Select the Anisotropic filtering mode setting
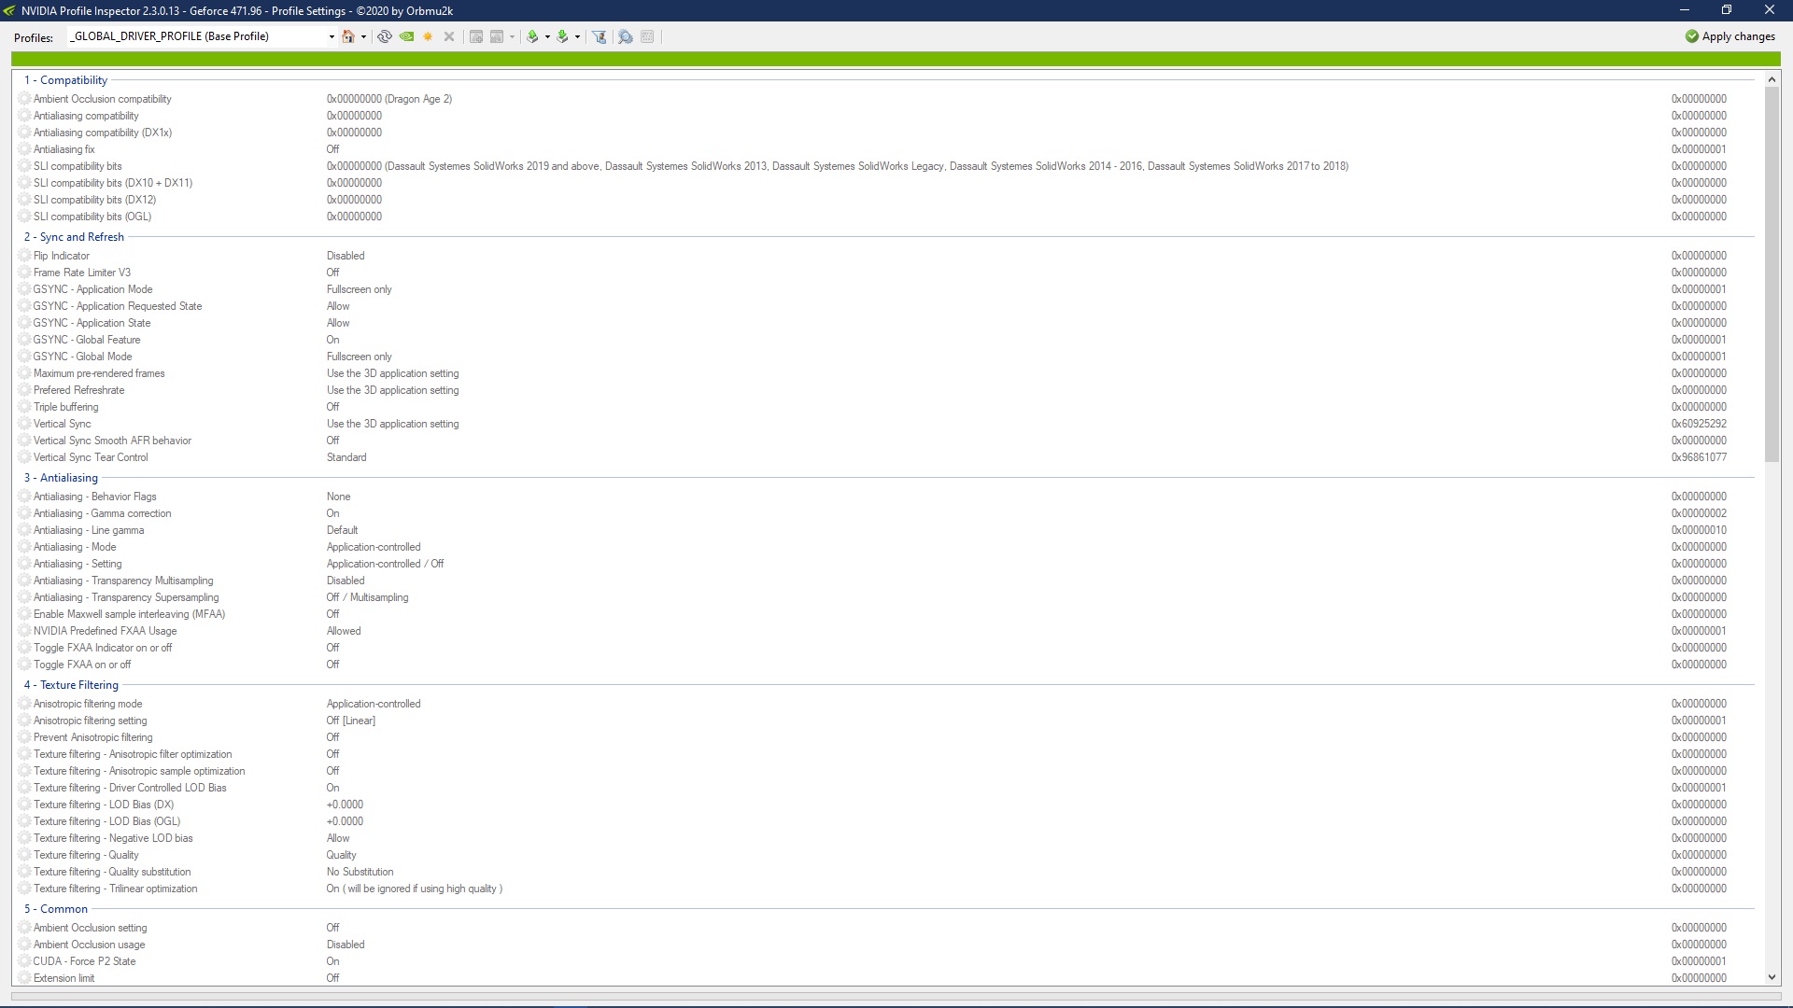 pyautogui.click(x=885, y=704)
